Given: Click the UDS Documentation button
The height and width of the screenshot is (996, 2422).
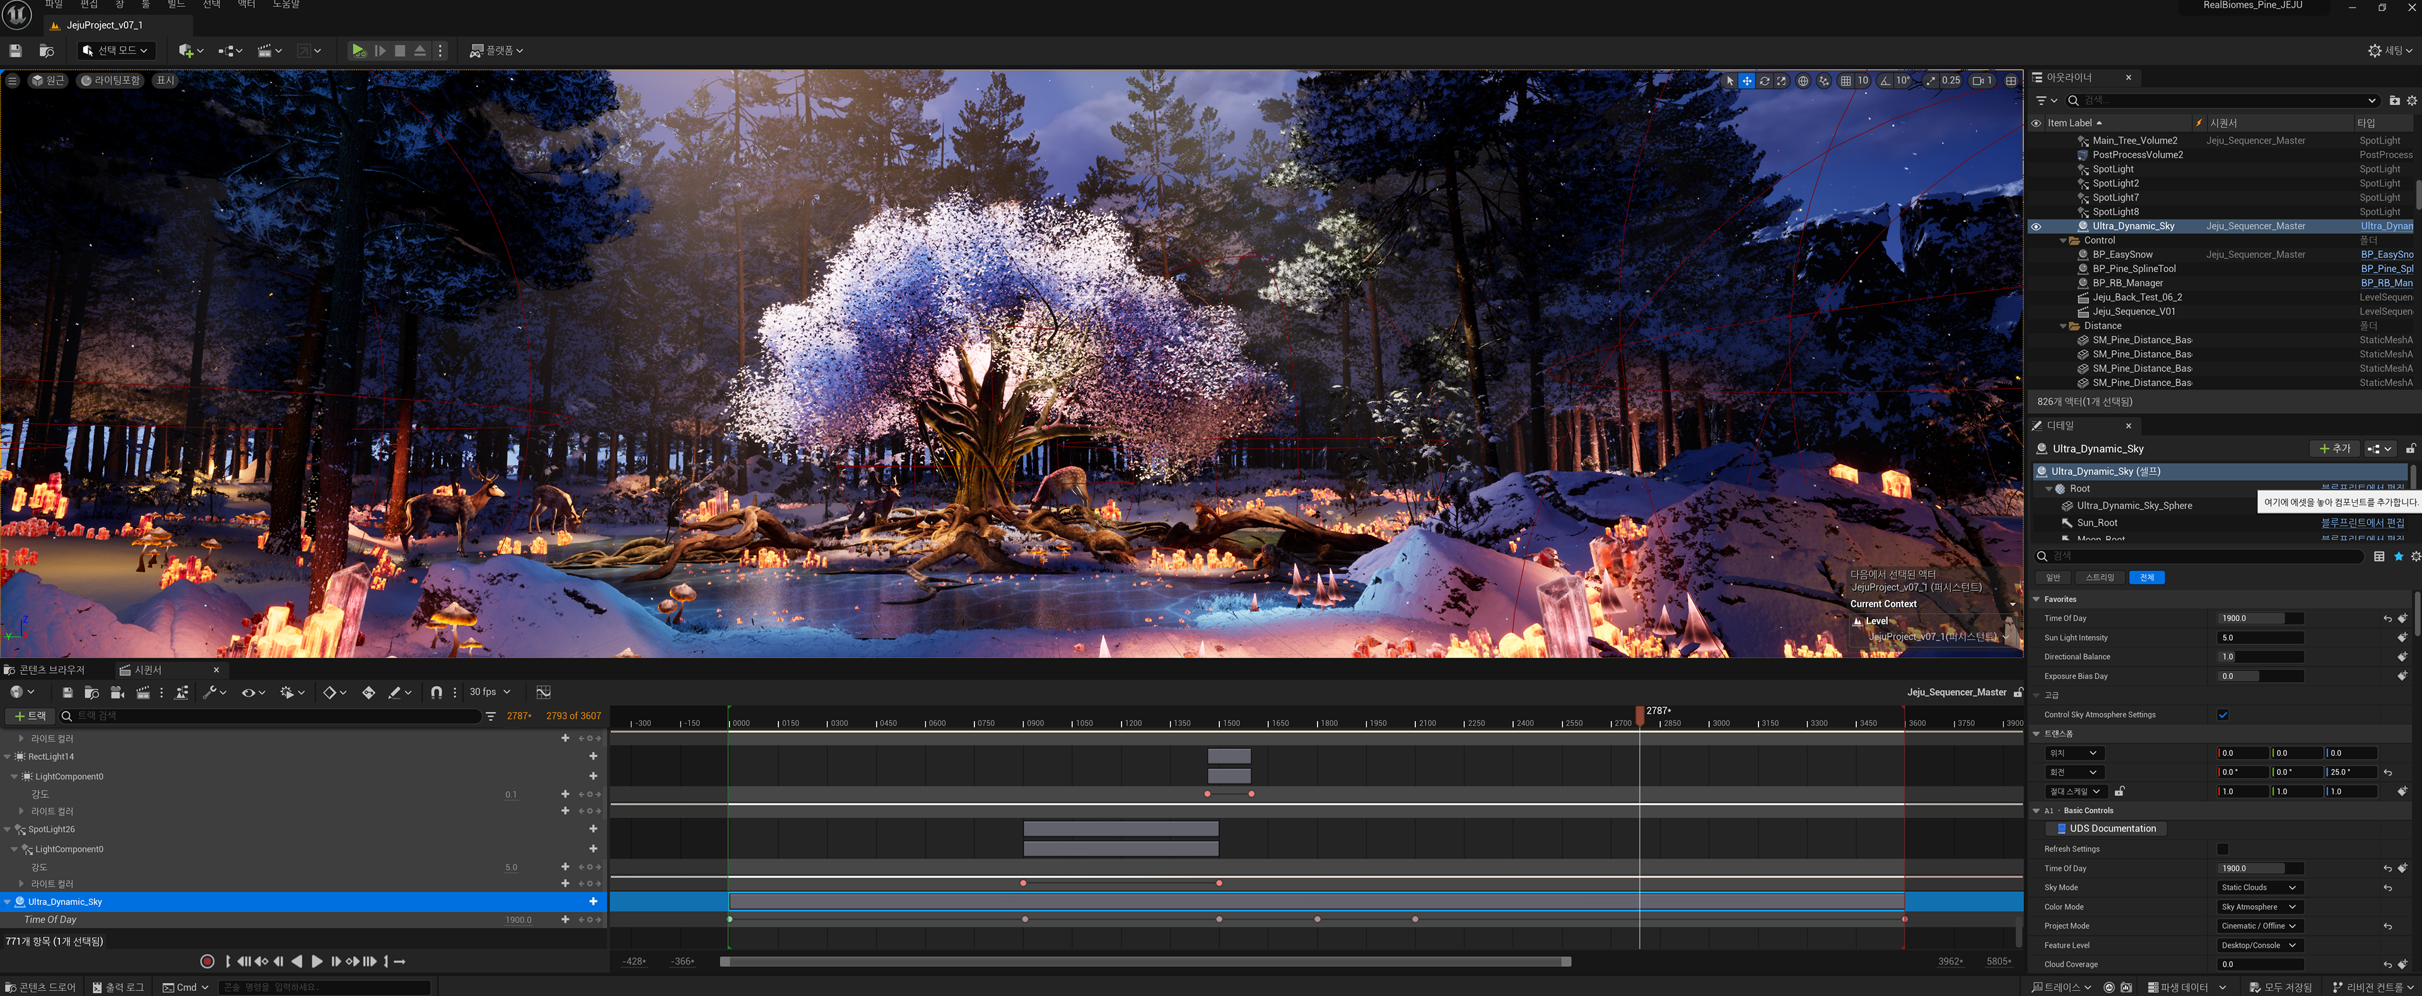Looking at the screenshot, I should coord(2106,829).
